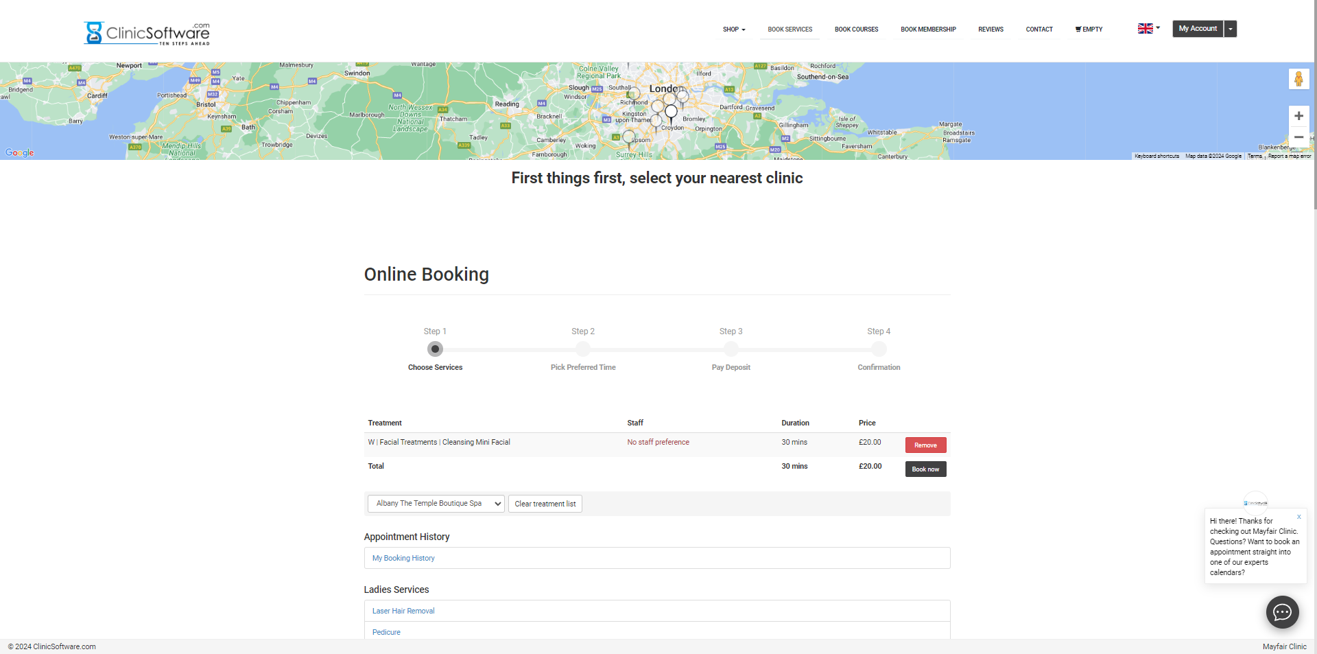Click the Google logo on the map
1317x654 pixels.
19,152
